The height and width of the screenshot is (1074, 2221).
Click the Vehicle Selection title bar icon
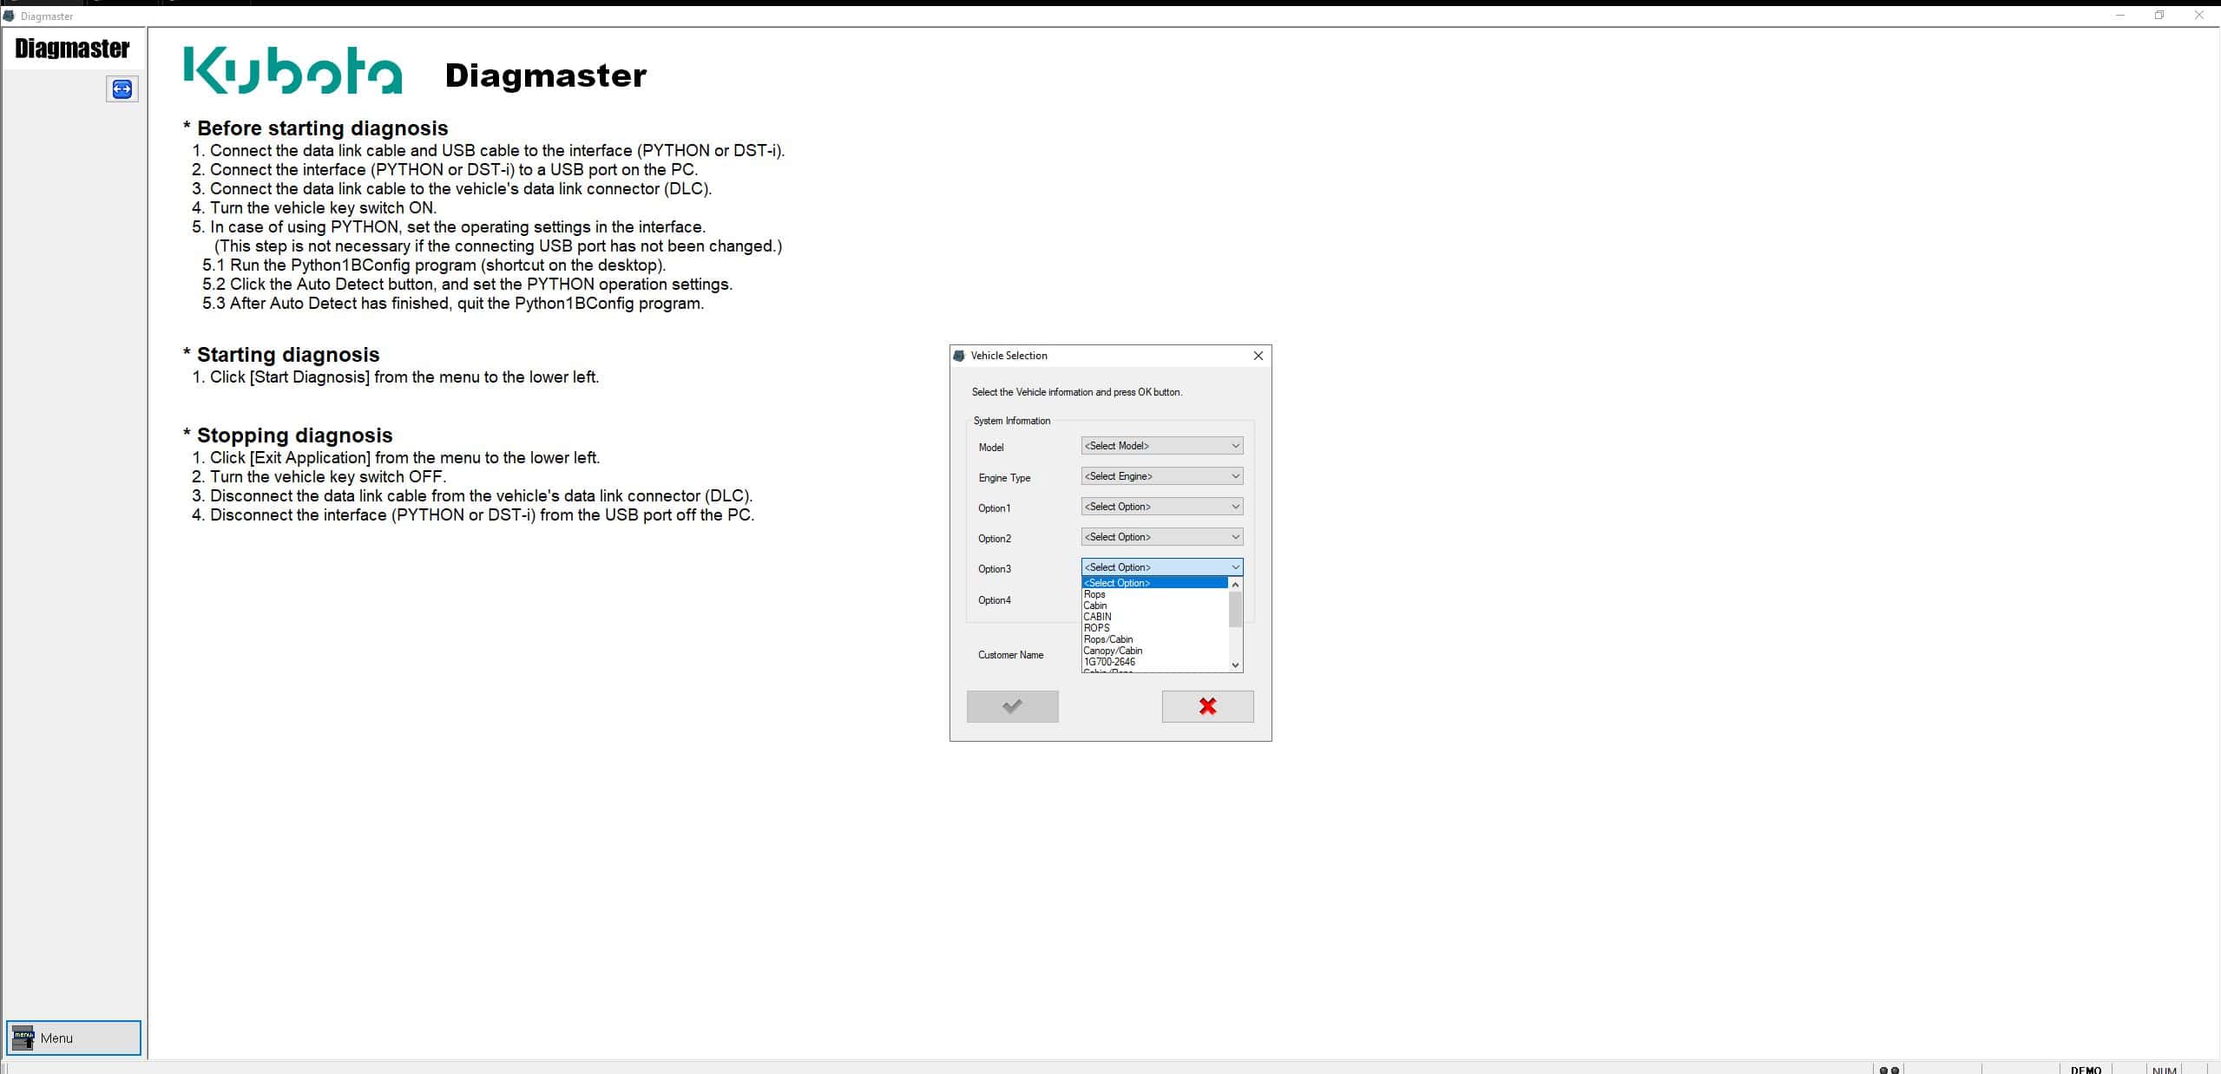959,356
